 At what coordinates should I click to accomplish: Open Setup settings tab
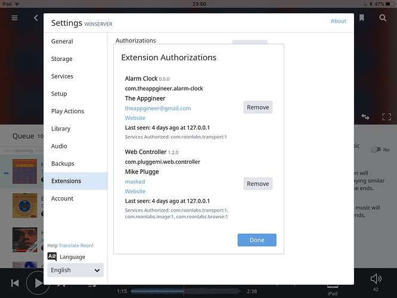point(76,94)
